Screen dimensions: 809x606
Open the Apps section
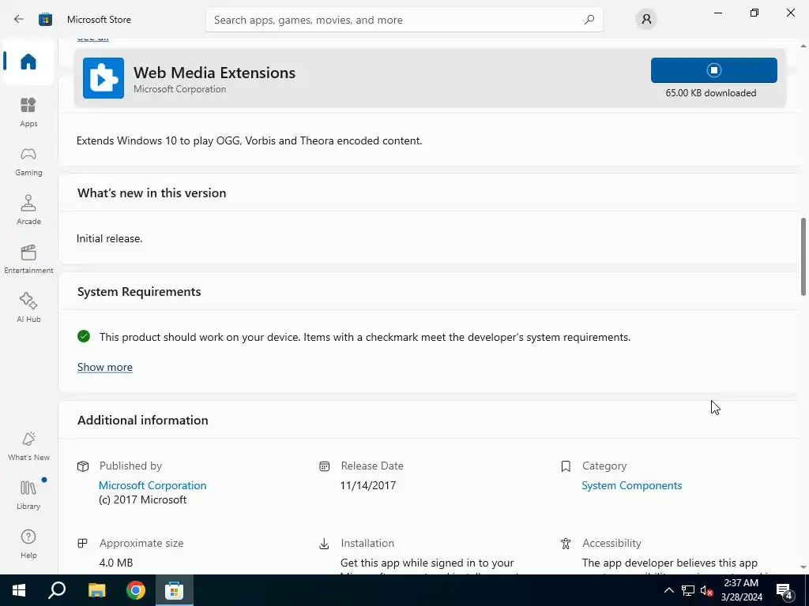[28, 112]
